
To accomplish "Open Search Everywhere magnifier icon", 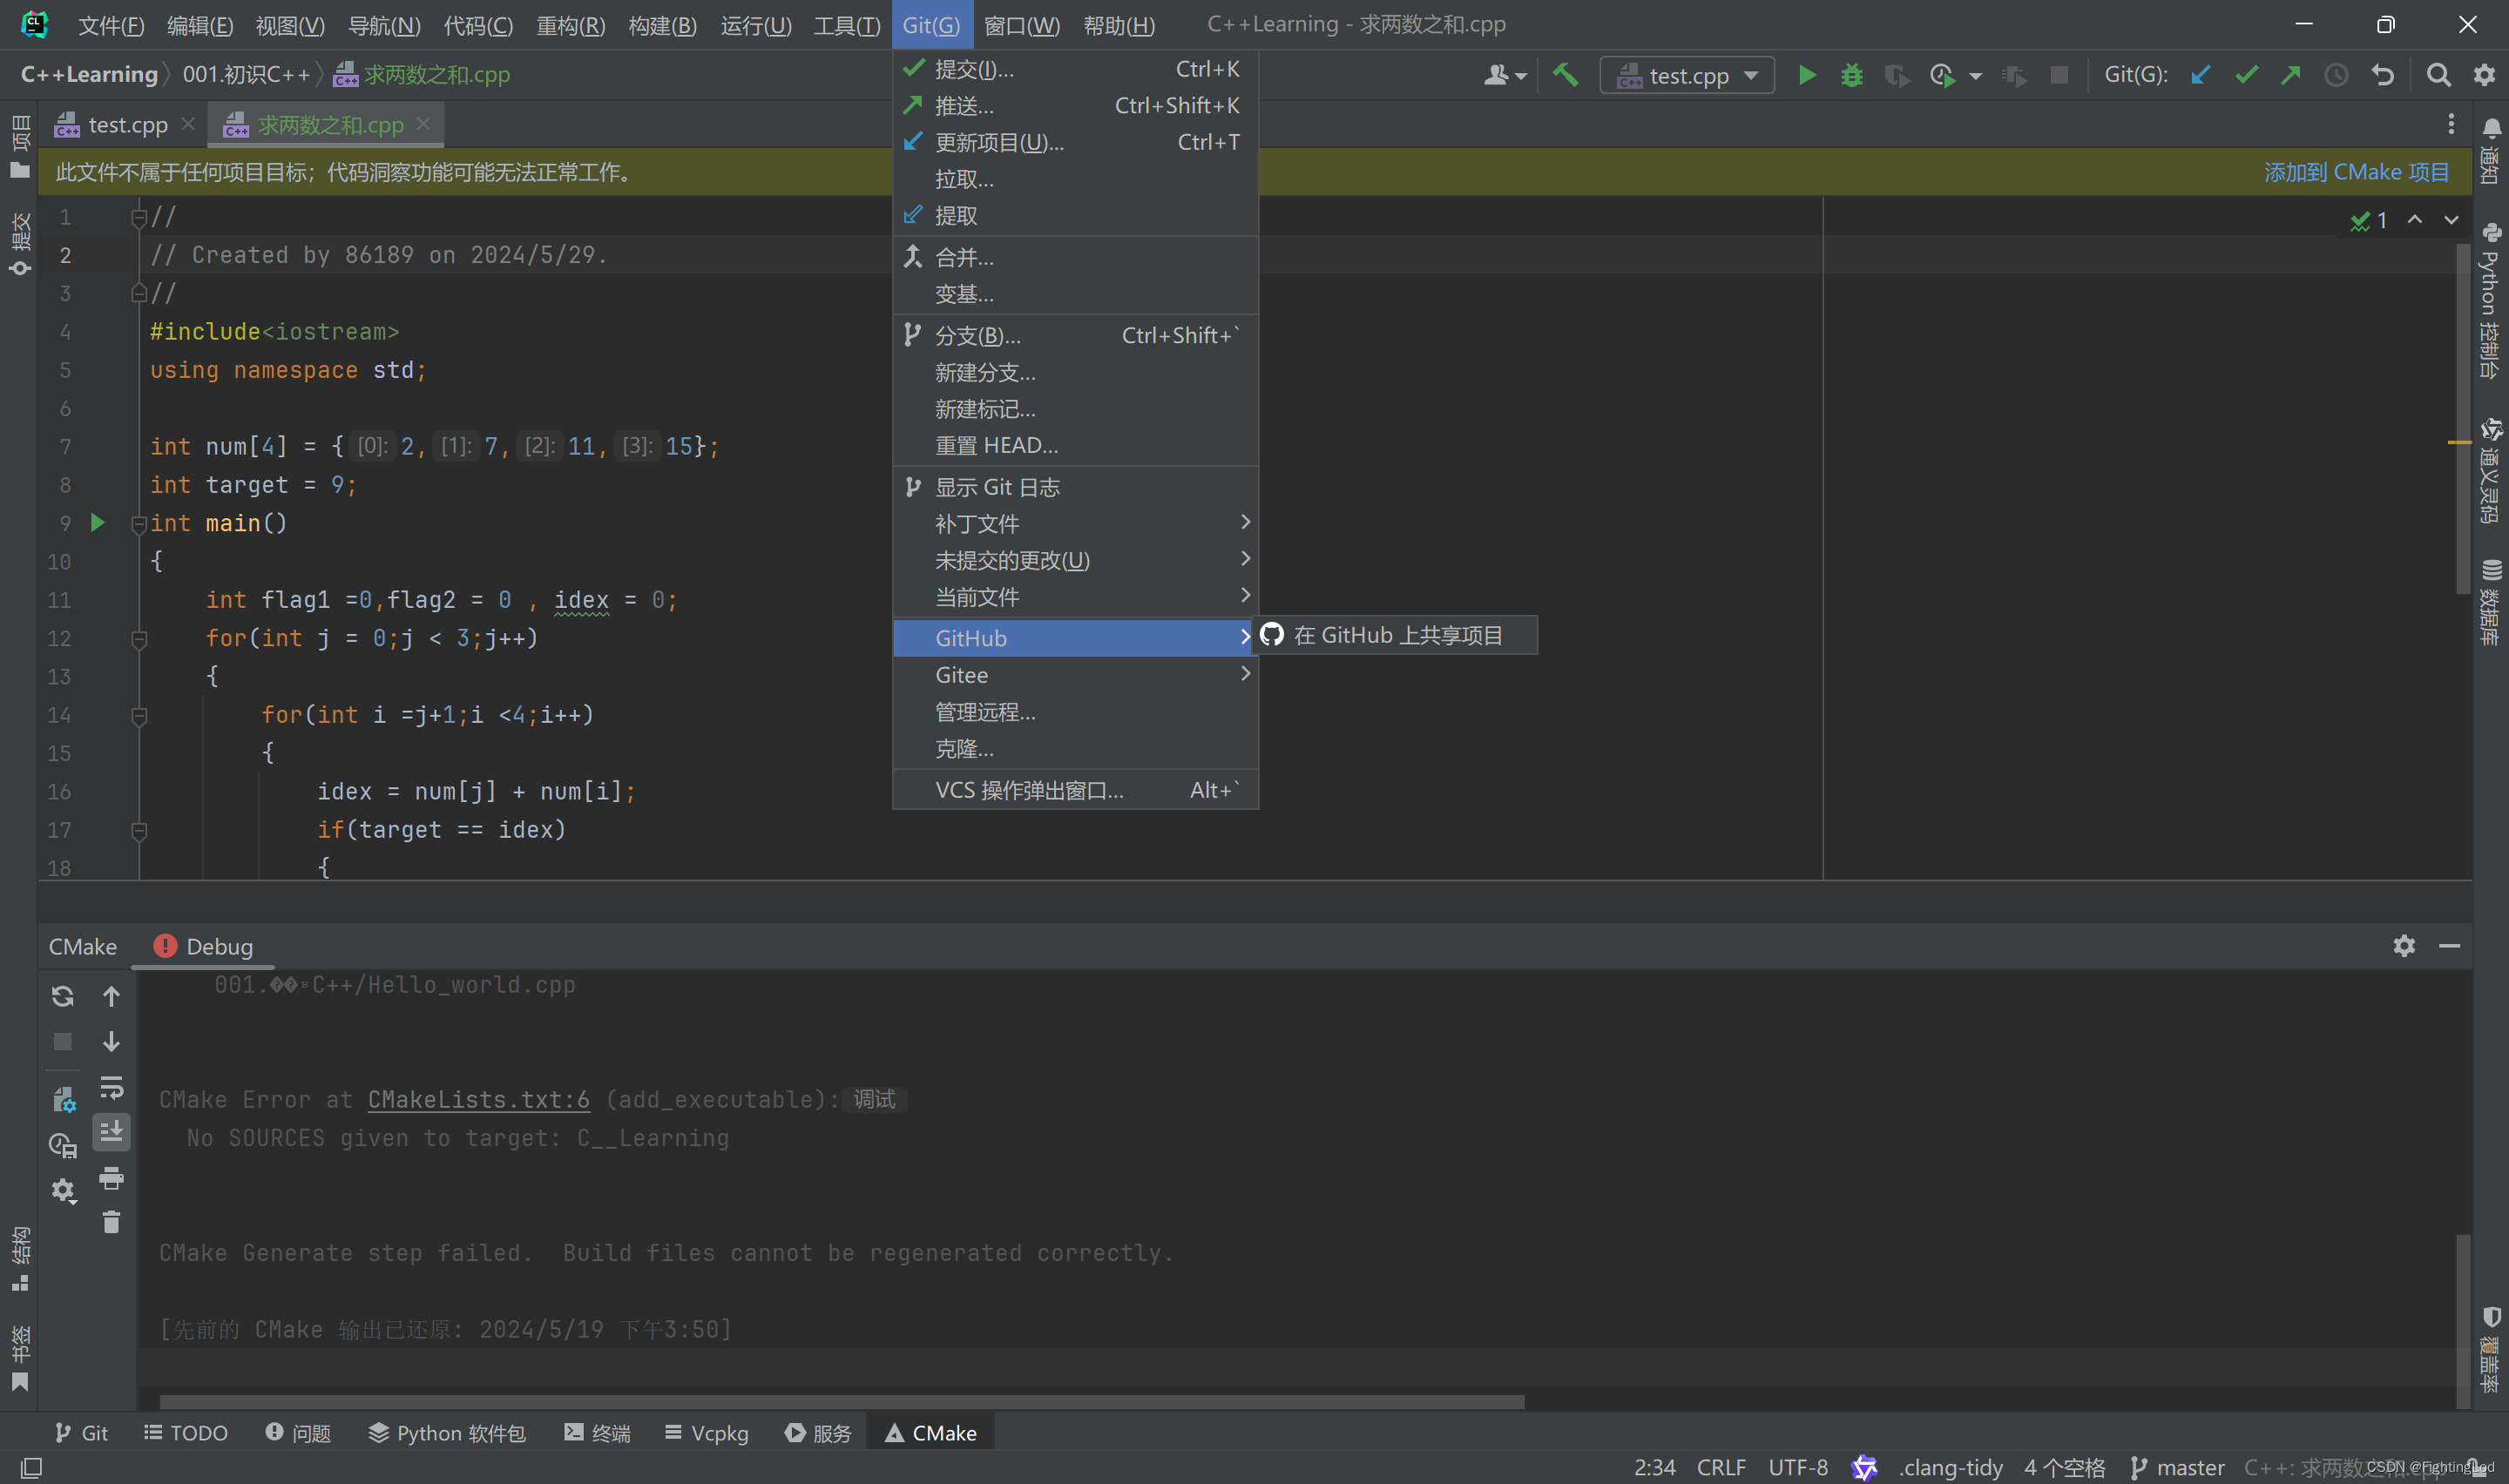I will (x=2438, y=75).
